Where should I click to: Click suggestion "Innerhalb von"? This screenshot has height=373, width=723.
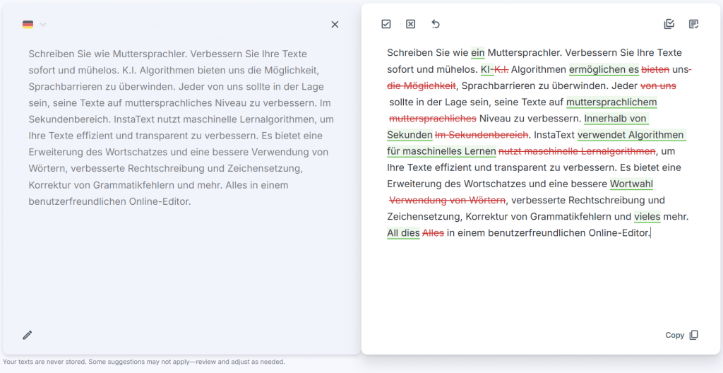pyautogui.click(x=615, y=119)
